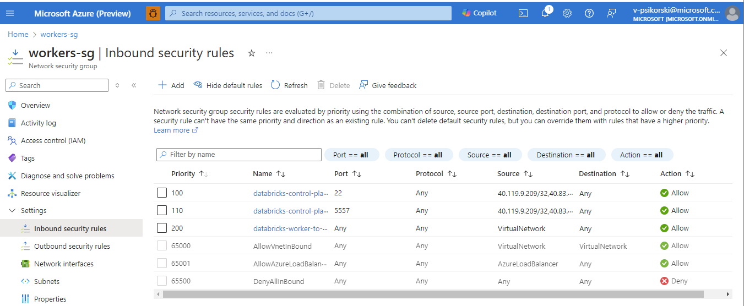Open the databricks-worker-to rule link
This screenshot has width=744, height=306.
(291, 228)
